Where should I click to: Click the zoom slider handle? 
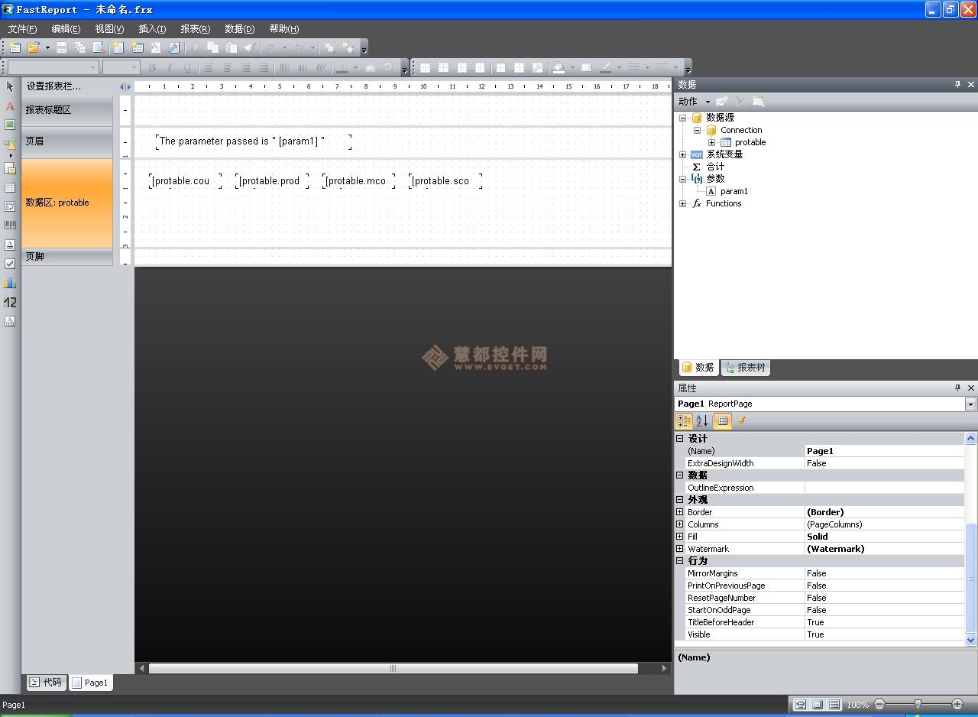pyautogui.click(x=918, y=704)
